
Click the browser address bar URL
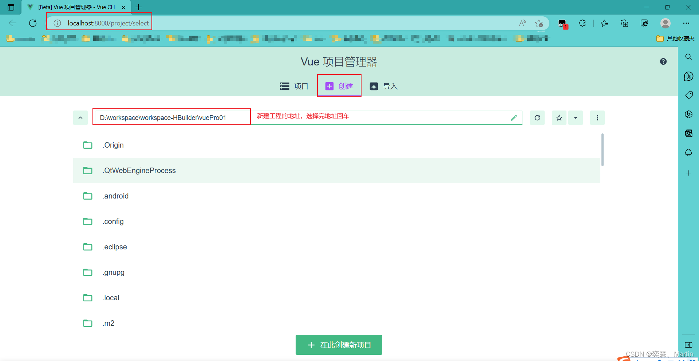pos(108,23)
